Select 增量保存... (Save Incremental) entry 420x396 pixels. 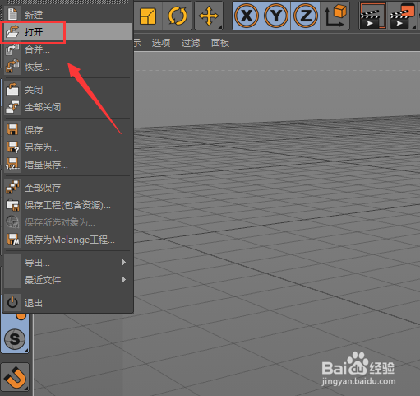pyautogui.click(x=67, y=165)
